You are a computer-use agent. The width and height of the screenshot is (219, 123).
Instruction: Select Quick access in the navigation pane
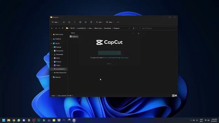click(59, 34)
